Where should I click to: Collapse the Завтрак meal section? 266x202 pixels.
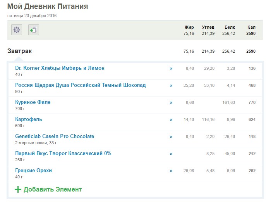click(19, 51)
